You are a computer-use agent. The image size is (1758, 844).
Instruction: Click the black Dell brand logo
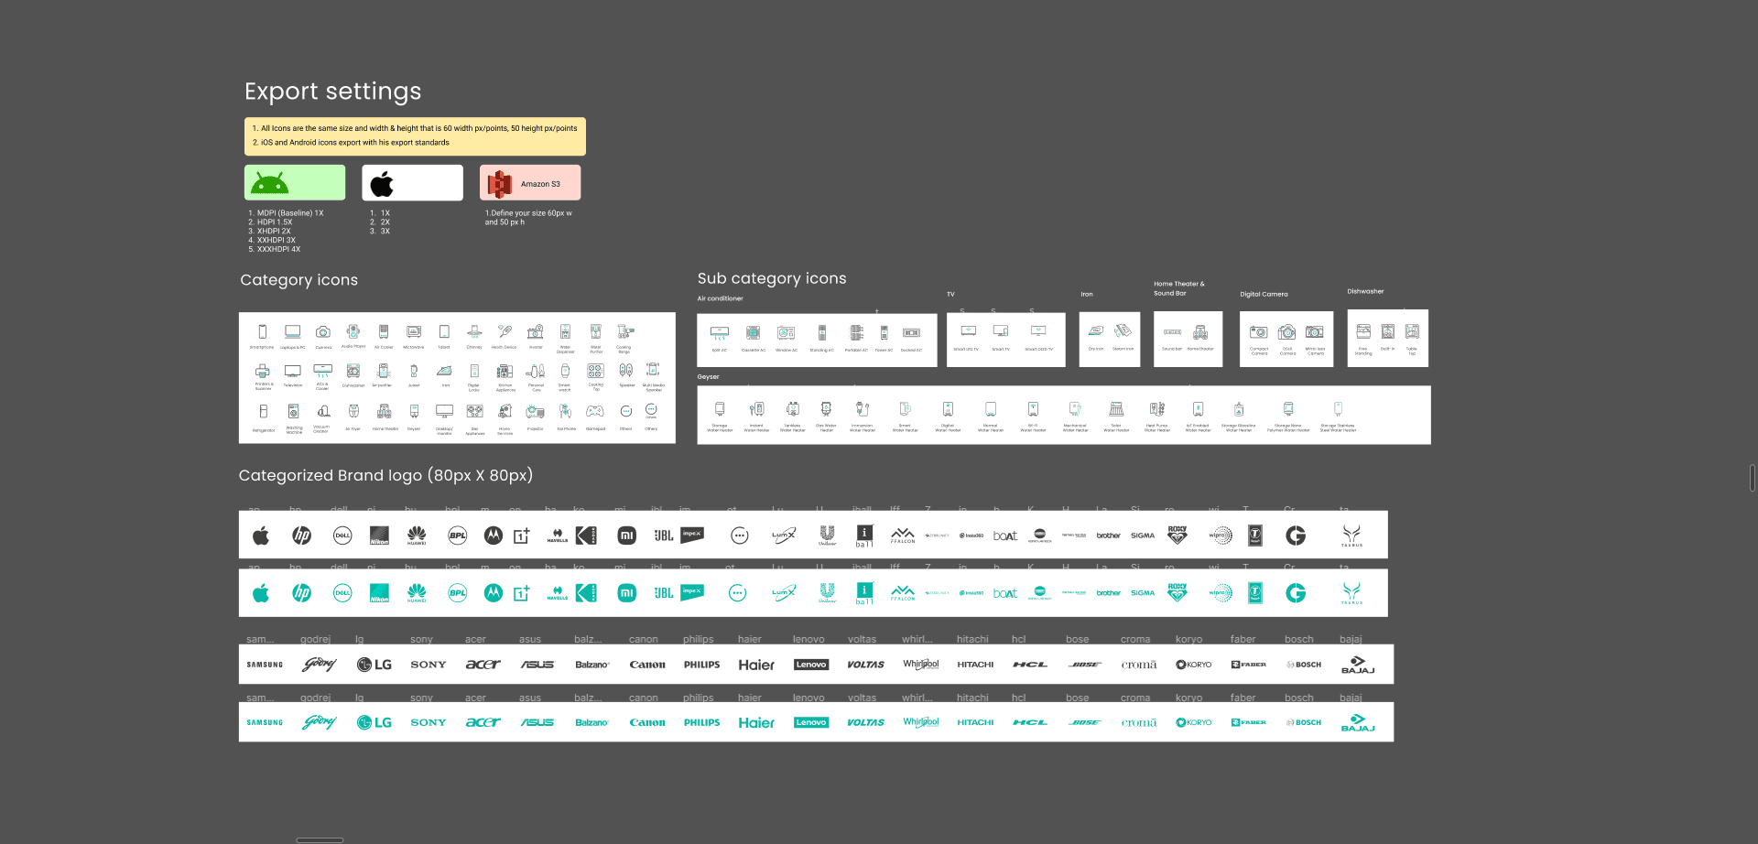tap(342, 536)
